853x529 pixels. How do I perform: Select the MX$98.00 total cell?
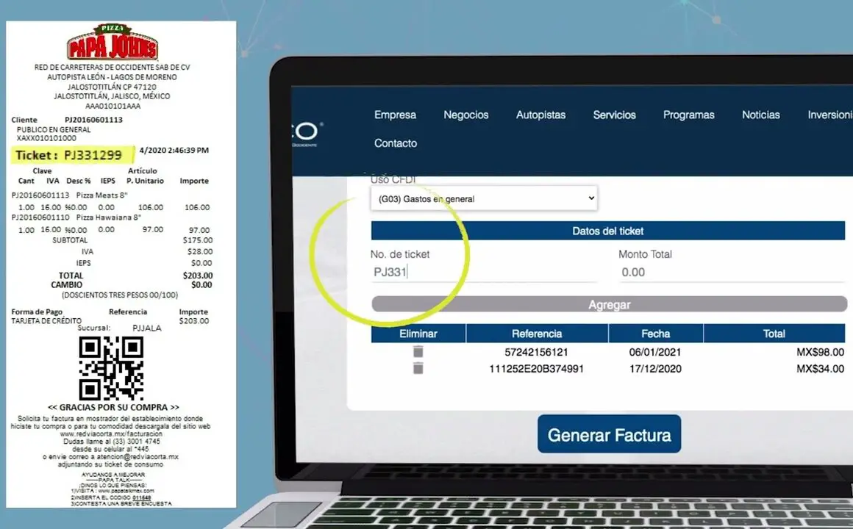click(x=821, y=353)
